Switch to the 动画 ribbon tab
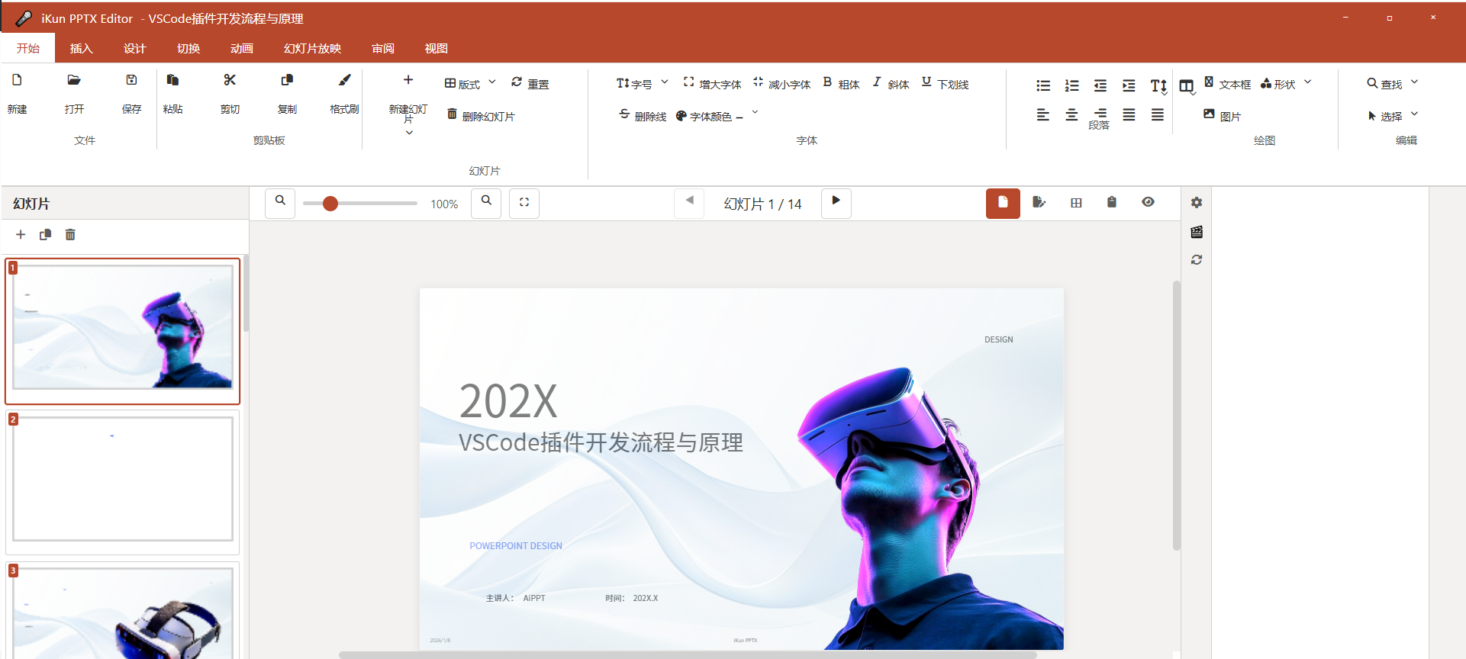This screenshot has width=1466, height=659. (x=241, y=48)
